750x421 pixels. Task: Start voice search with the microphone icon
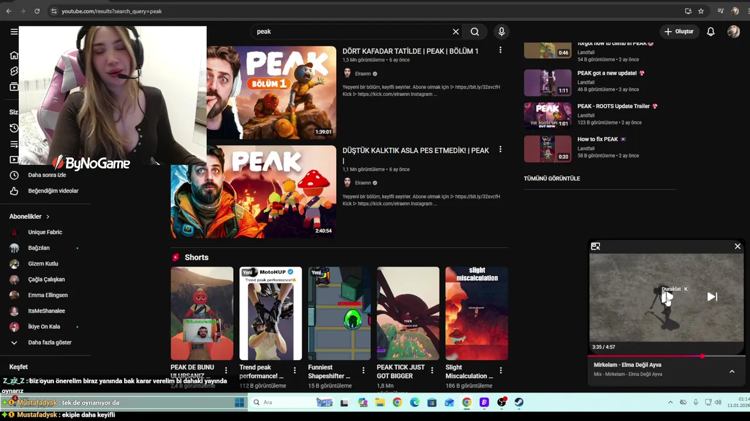pyautogui.click(x=502, y=32)
